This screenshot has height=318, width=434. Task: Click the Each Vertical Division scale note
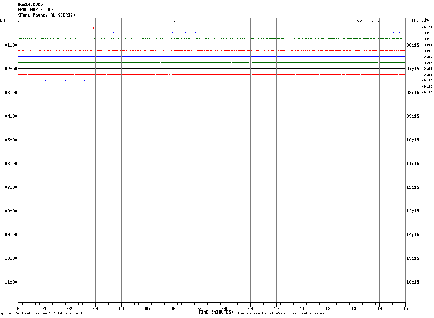pyautogui.click(x=46, y=313)
